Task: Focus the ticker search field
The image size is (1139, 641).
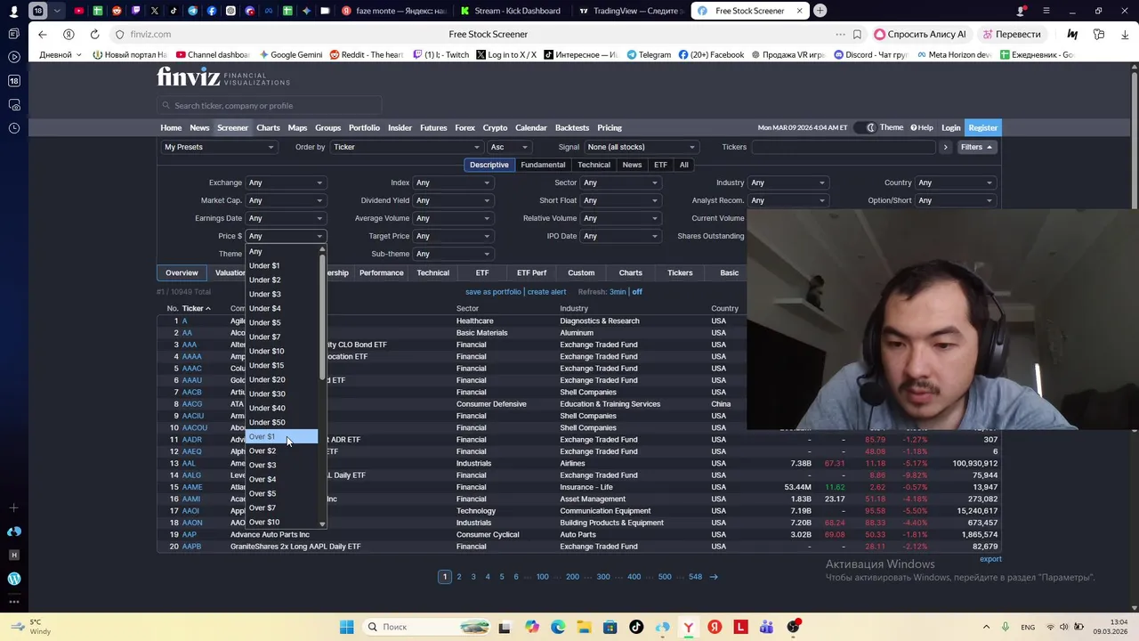Action: pos(271,105)
